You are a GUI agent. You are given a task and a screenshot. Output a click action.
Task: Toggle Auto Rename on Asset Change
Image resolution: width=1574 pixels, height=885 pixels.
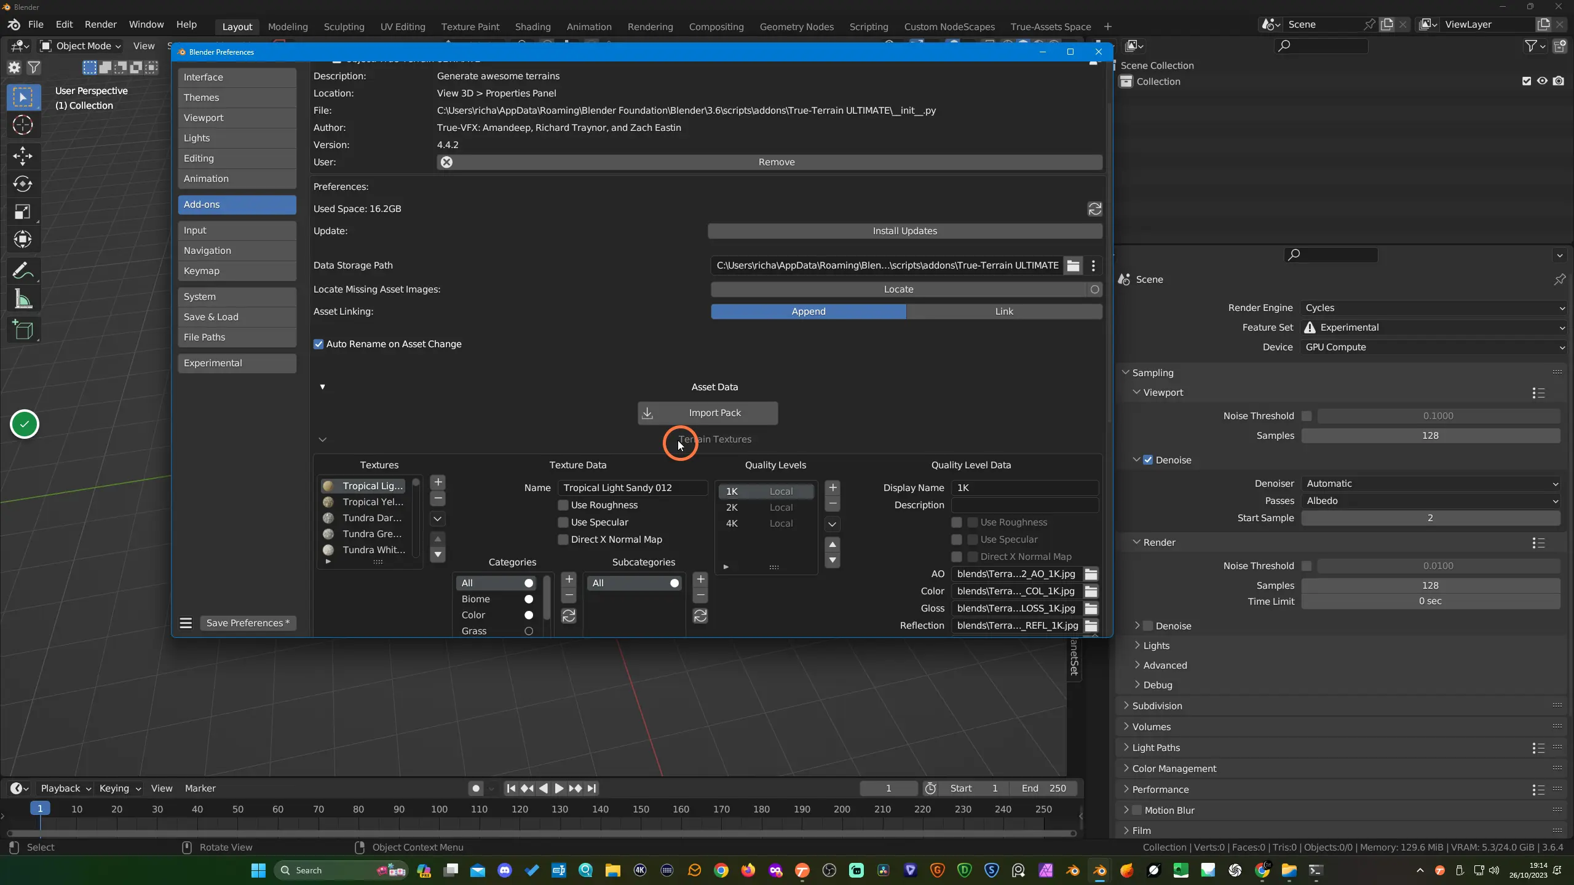point(318,344)
